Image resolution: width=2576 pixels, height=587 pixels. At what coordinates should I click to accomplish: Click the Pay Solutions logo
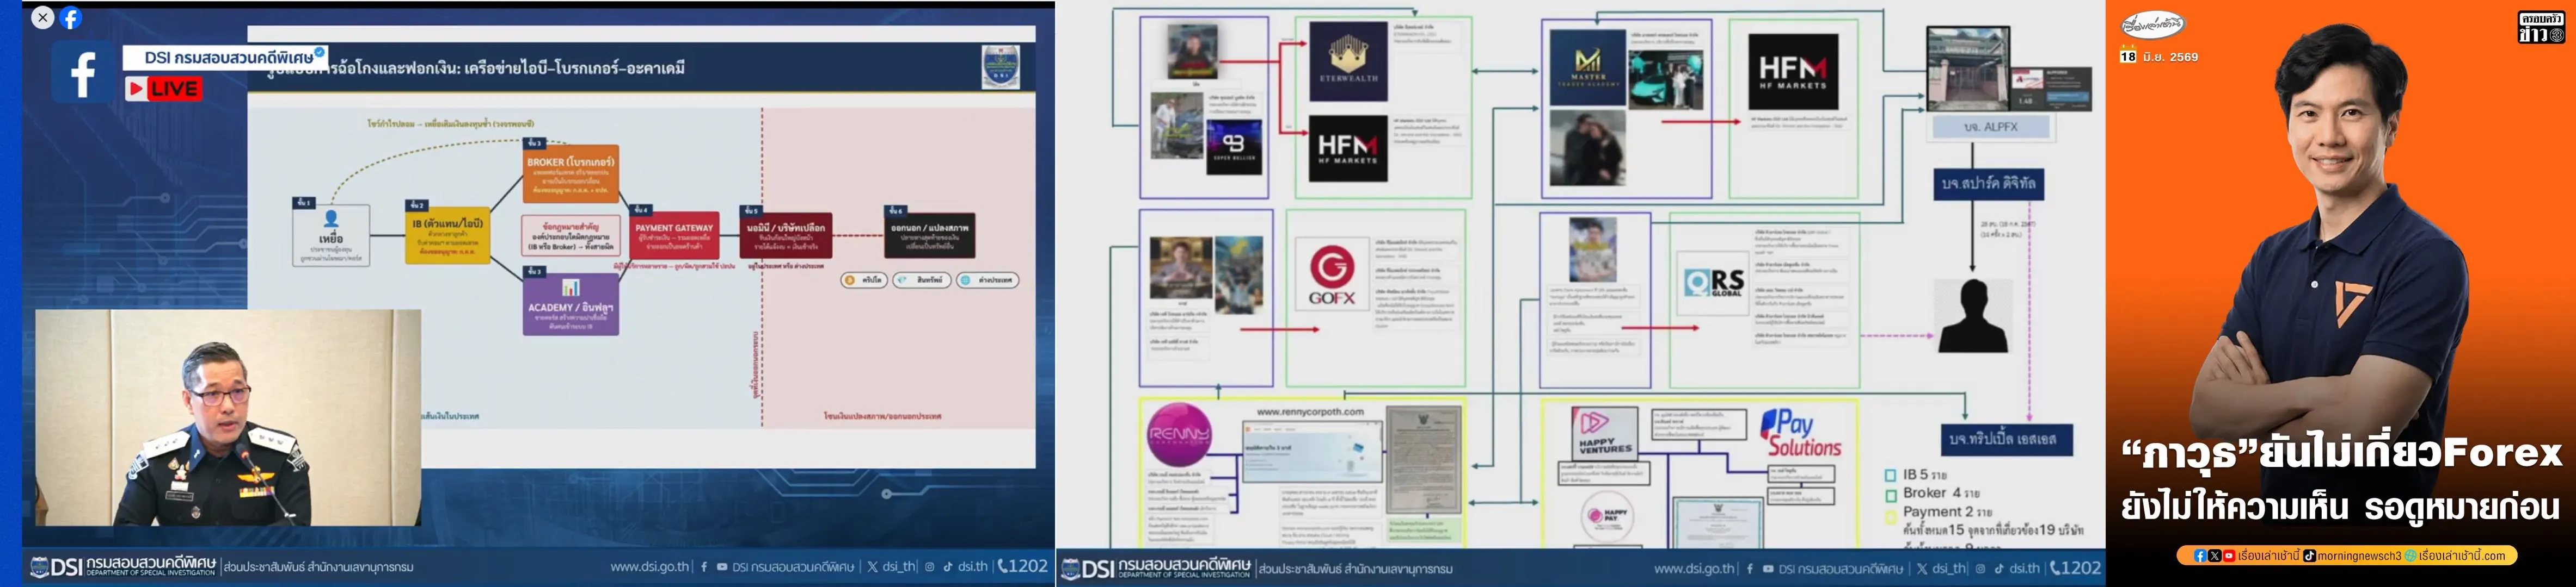(x=1801, y=433)
